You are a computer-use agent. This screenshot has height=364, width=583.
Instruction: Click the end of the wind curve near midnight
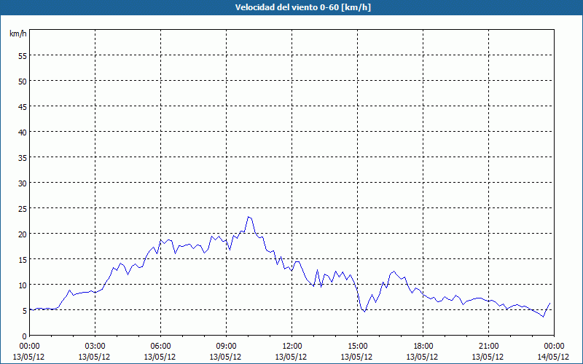[549, 304]
